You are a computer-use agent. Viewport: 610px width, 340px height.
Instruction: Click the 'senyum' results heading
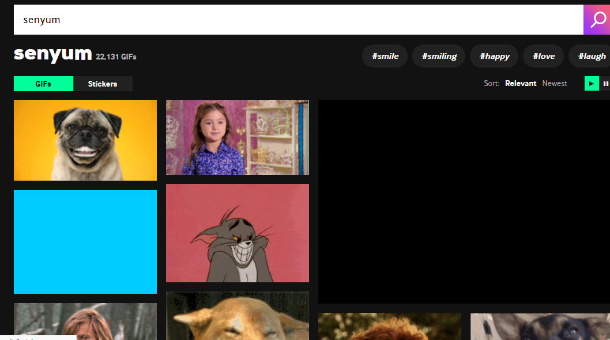point(52,54)
